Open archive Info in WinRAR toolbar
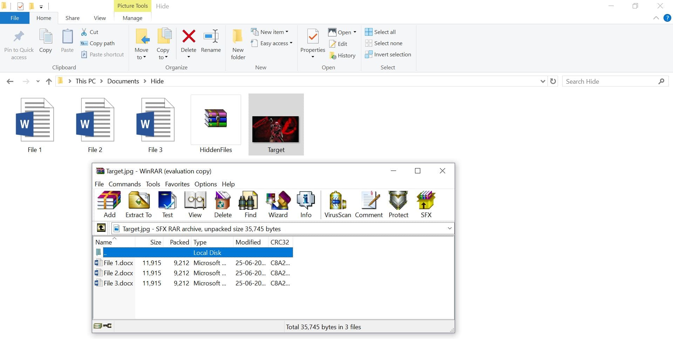 click(x=306, y=205)
